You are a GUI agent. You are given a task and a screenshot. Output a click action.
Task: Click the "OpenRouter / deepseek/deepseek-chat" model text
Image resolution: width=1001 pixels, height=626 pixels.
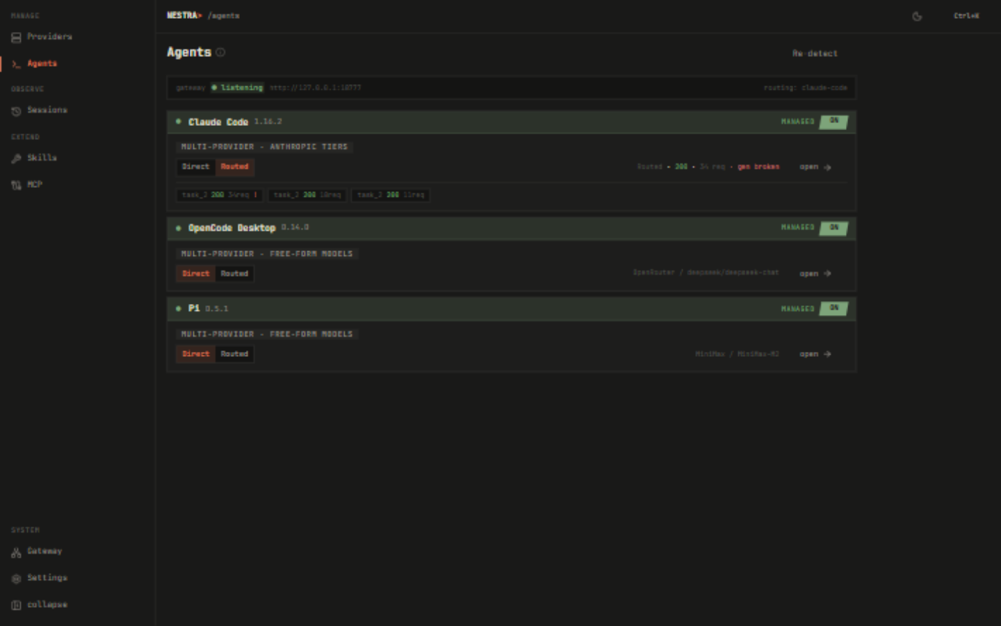pyautogui.click(x=706, y=273)
